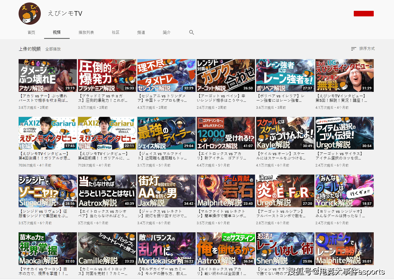Open the Singed解説 video thumbnail

pyautogui.click(x=48, y=191)
